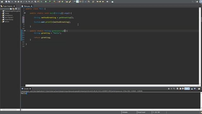
Task: Click Terminate icon in Console toolbar
Action: pos(169,89)
